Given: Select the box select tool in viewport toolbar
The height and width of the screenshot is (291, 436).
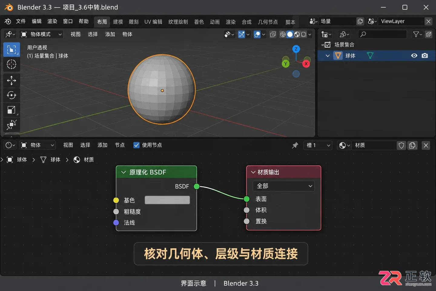Looking at the screenshot, I should click(12, 49).
